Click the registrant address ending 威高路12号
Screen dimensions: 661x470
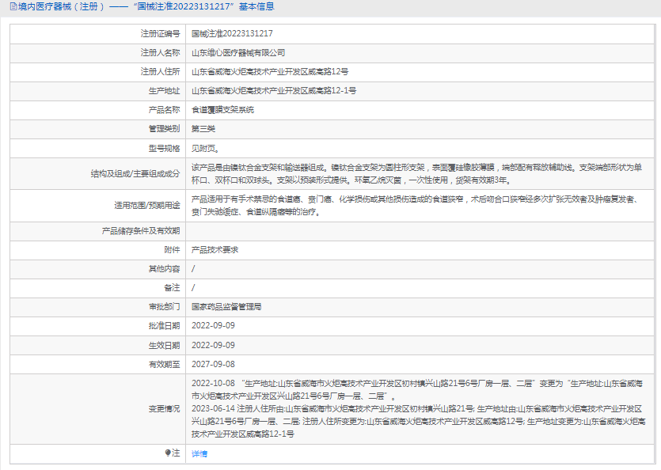coord(270,72)
